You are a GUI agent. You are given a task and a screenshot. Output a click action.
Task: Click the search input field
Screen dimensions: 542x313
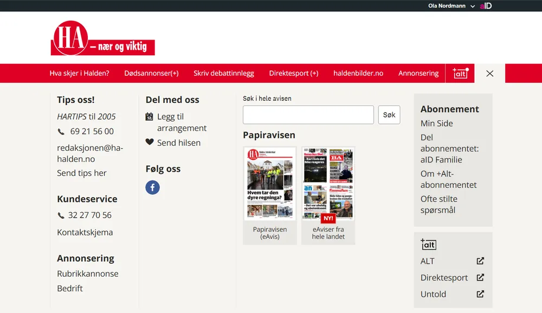[308, 115]
